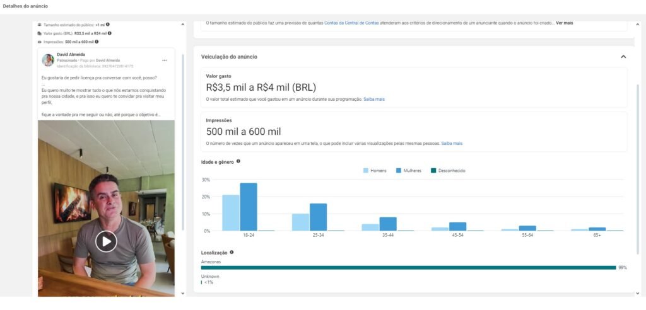Open the Contas da Central de Contas link
646x310 pixels.
[354, 23]
